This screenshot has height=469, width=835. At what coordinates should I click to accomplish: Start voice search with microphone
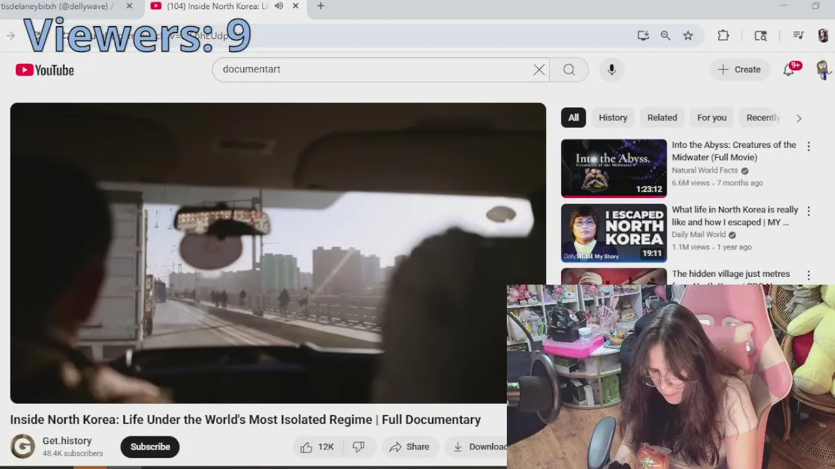click(x=612, y=70)
